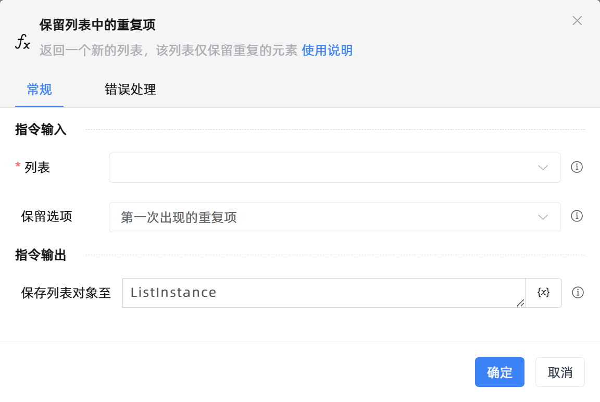Viewport: 600px width, 402px height.
Task: Open the 使用说明 help link
Action: coord(327,51)
